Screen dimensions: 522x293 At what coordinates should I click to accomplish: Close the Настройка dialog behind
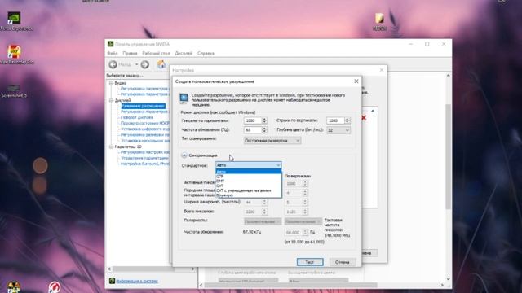coord(382,70)
